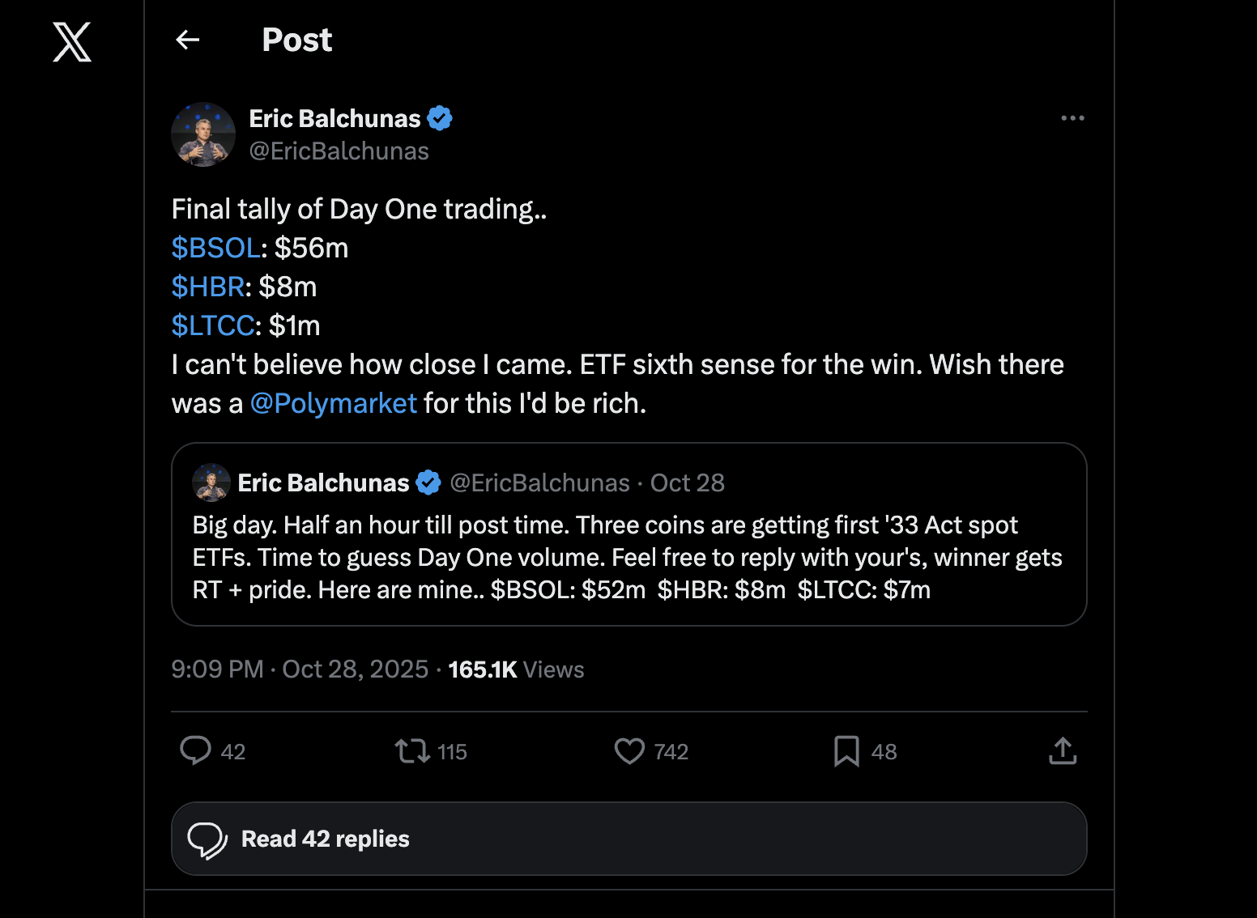Share the post via upload icon
The image size is (1257, 918).
pyautogui.click(x=1063, y=751)
